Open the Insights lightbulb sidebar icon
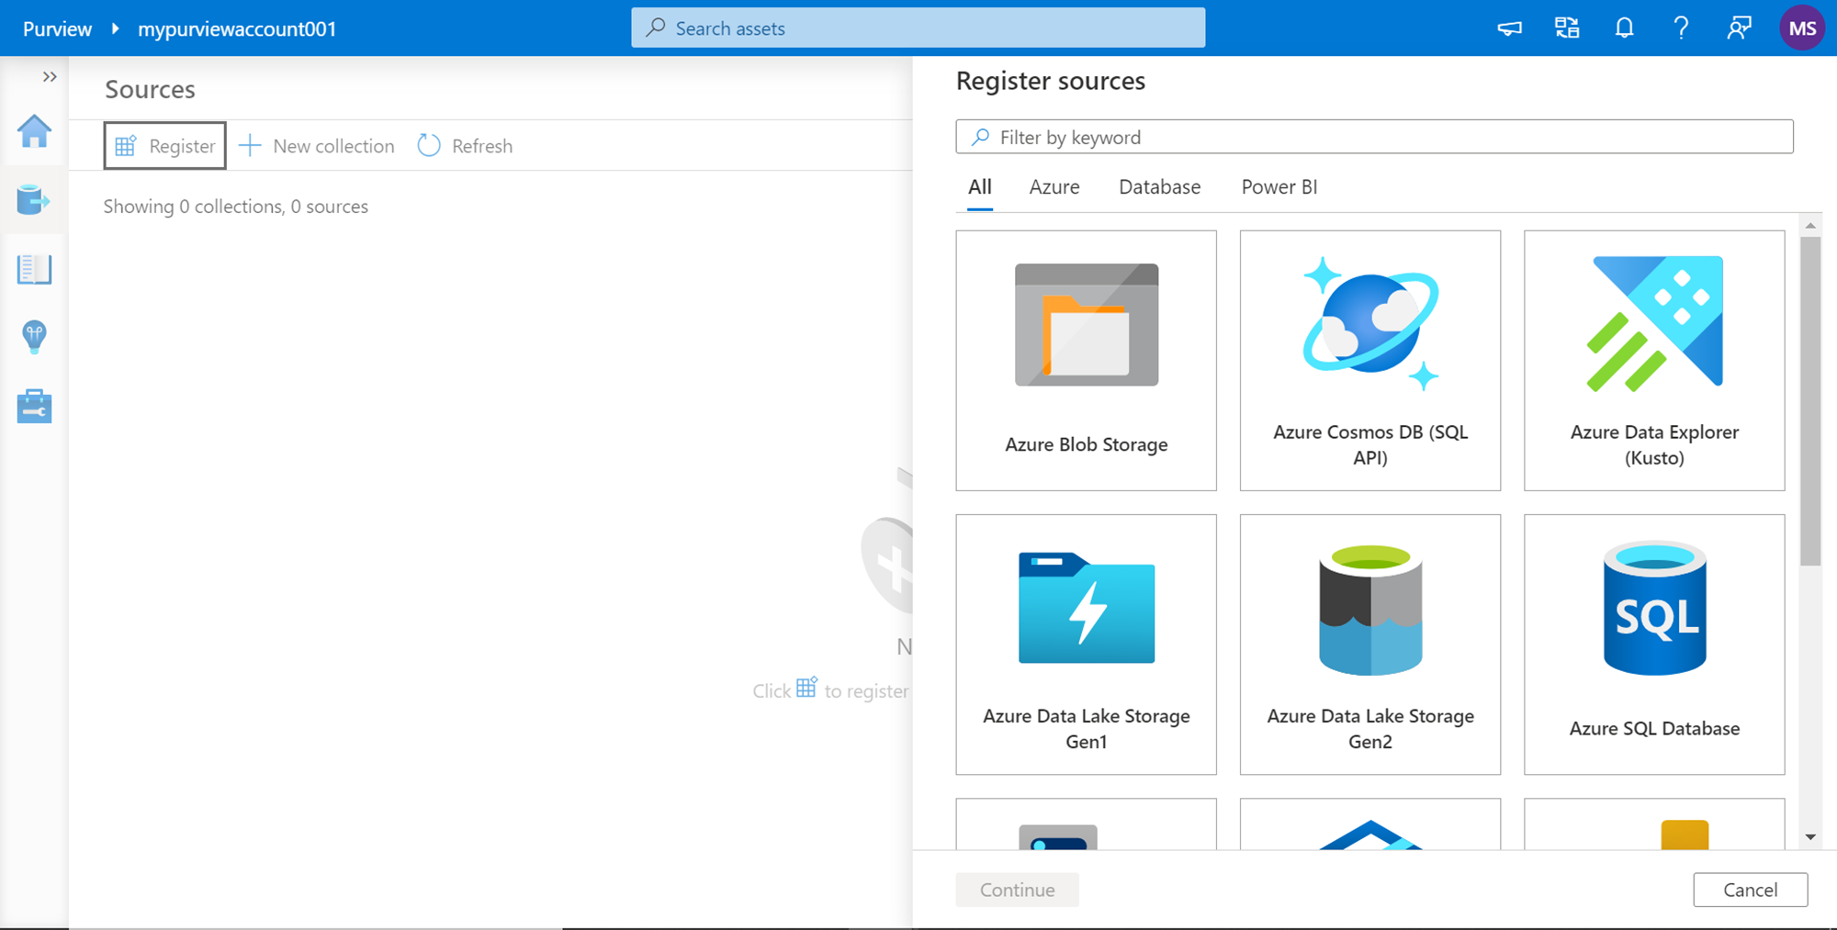The height and width of the screenshot is (930, 1837). click(34, 337)
